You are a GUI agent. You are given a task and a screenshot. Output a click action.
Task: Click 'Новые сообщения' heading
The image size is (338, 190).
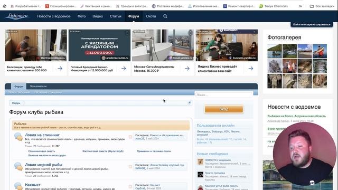(212, 154)
